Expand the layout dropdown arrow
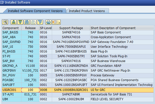The image size is (155, 104). coord(59,22)
